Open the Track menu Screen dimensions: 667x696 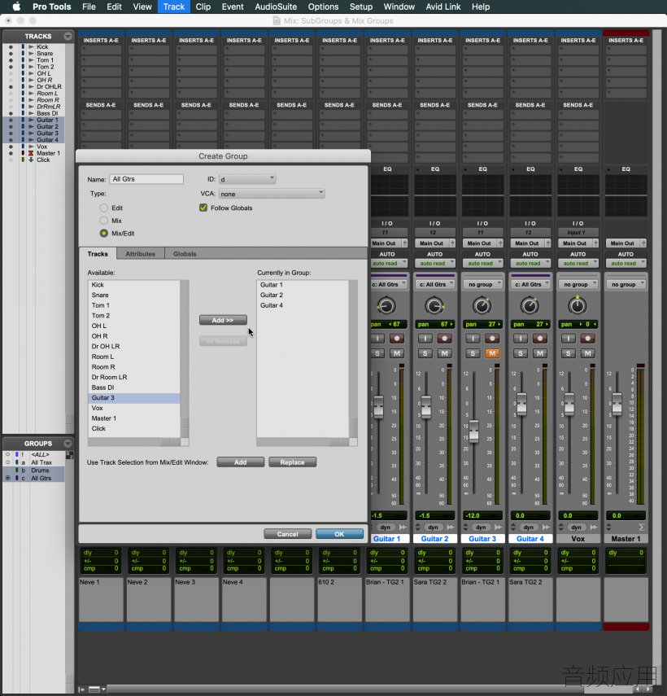tap(174, 7)
